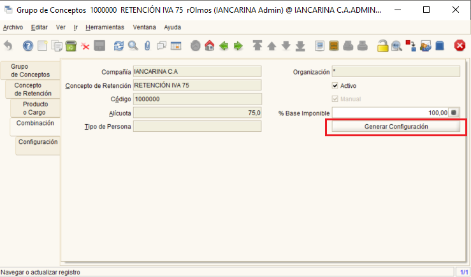Click the Generar Configuración button
471x277 pixels.
point(396,127)
